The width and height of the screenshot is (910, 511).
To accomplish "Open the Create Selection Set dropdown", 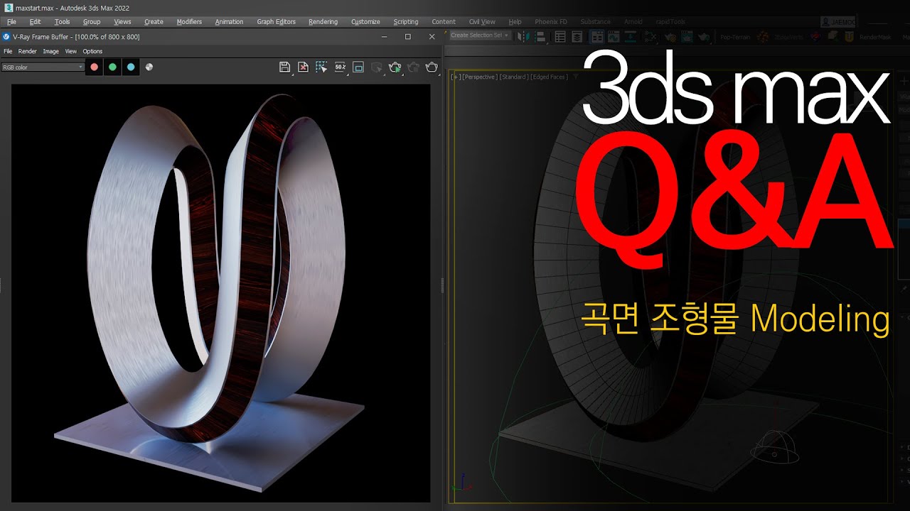I will [x=480, y=35].
